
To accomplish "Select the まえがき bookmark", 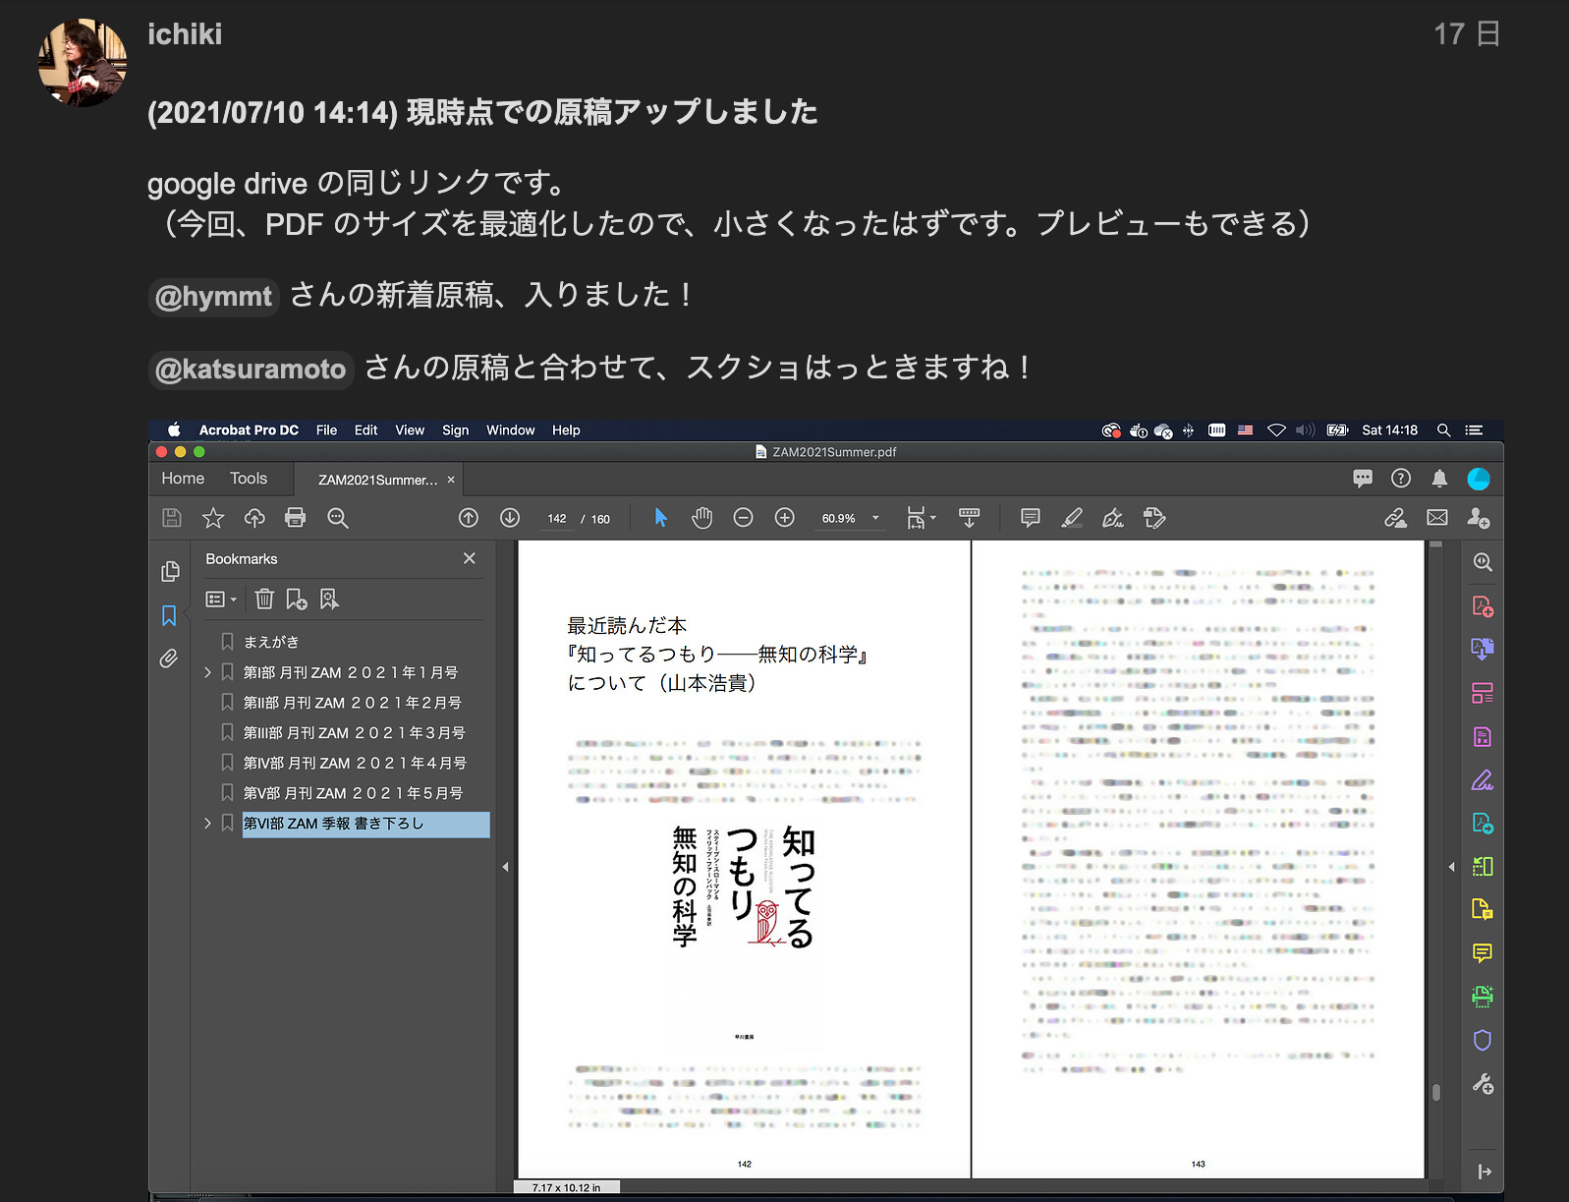I will (x=271, y=642).
